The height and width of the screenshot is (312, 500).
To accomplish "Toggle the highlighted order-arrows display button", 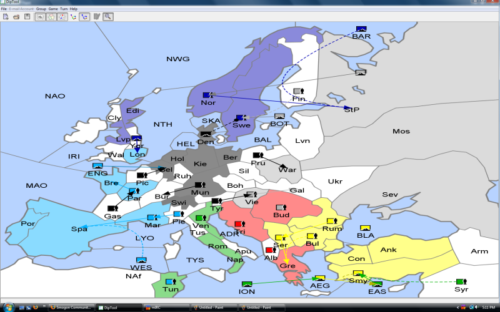I will (x=84, y=16).
